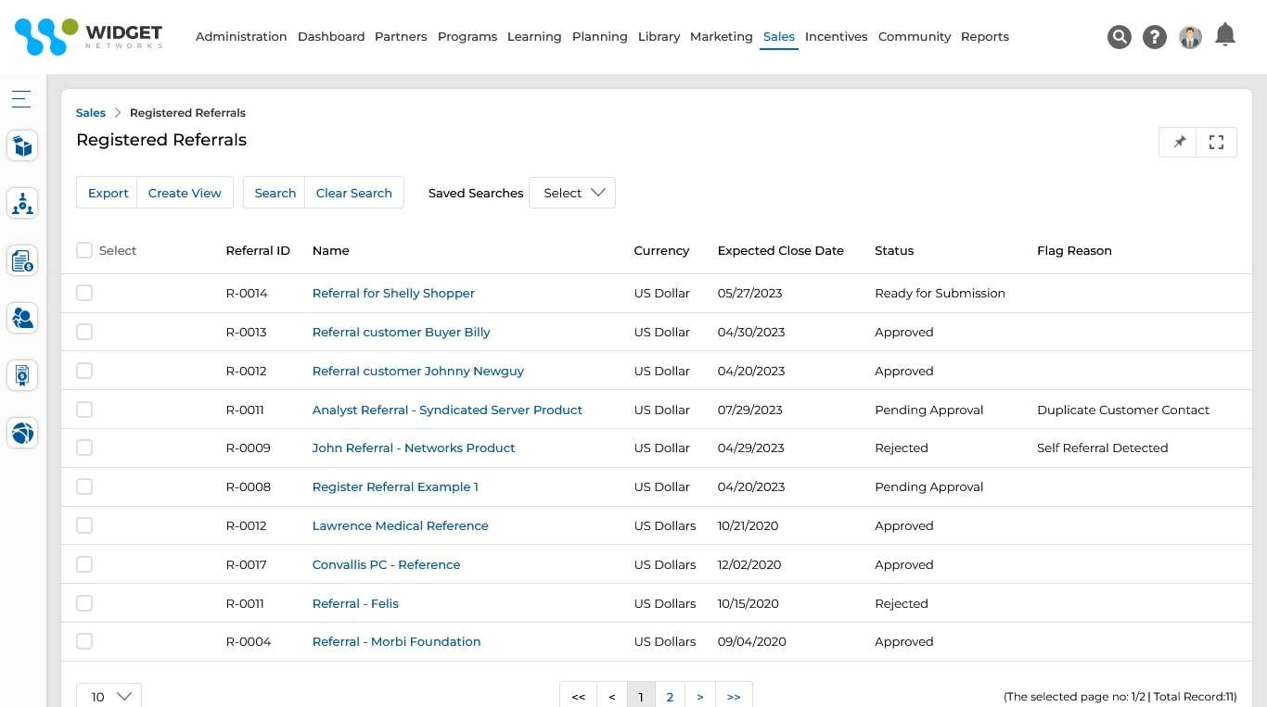Screen dimensions: 1267x707
Task: Expand the page to fullscreen view
Action: [1216, 142]
